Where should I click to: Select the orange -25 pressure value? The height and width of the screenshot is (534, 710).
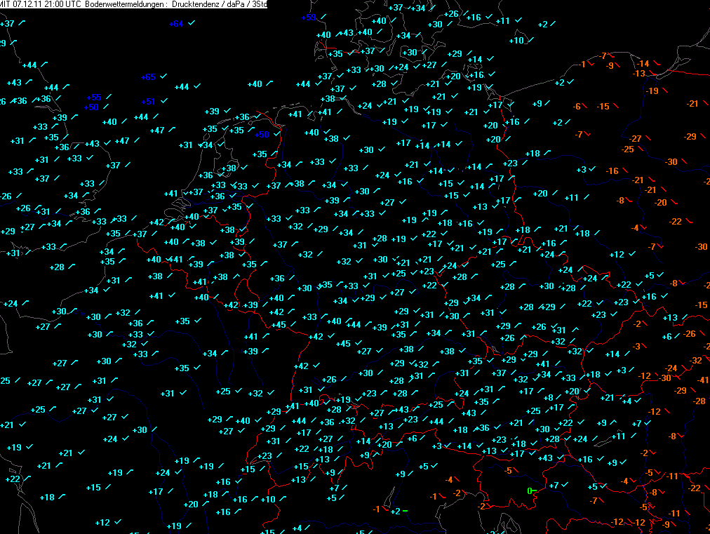(x=628, y=149)
